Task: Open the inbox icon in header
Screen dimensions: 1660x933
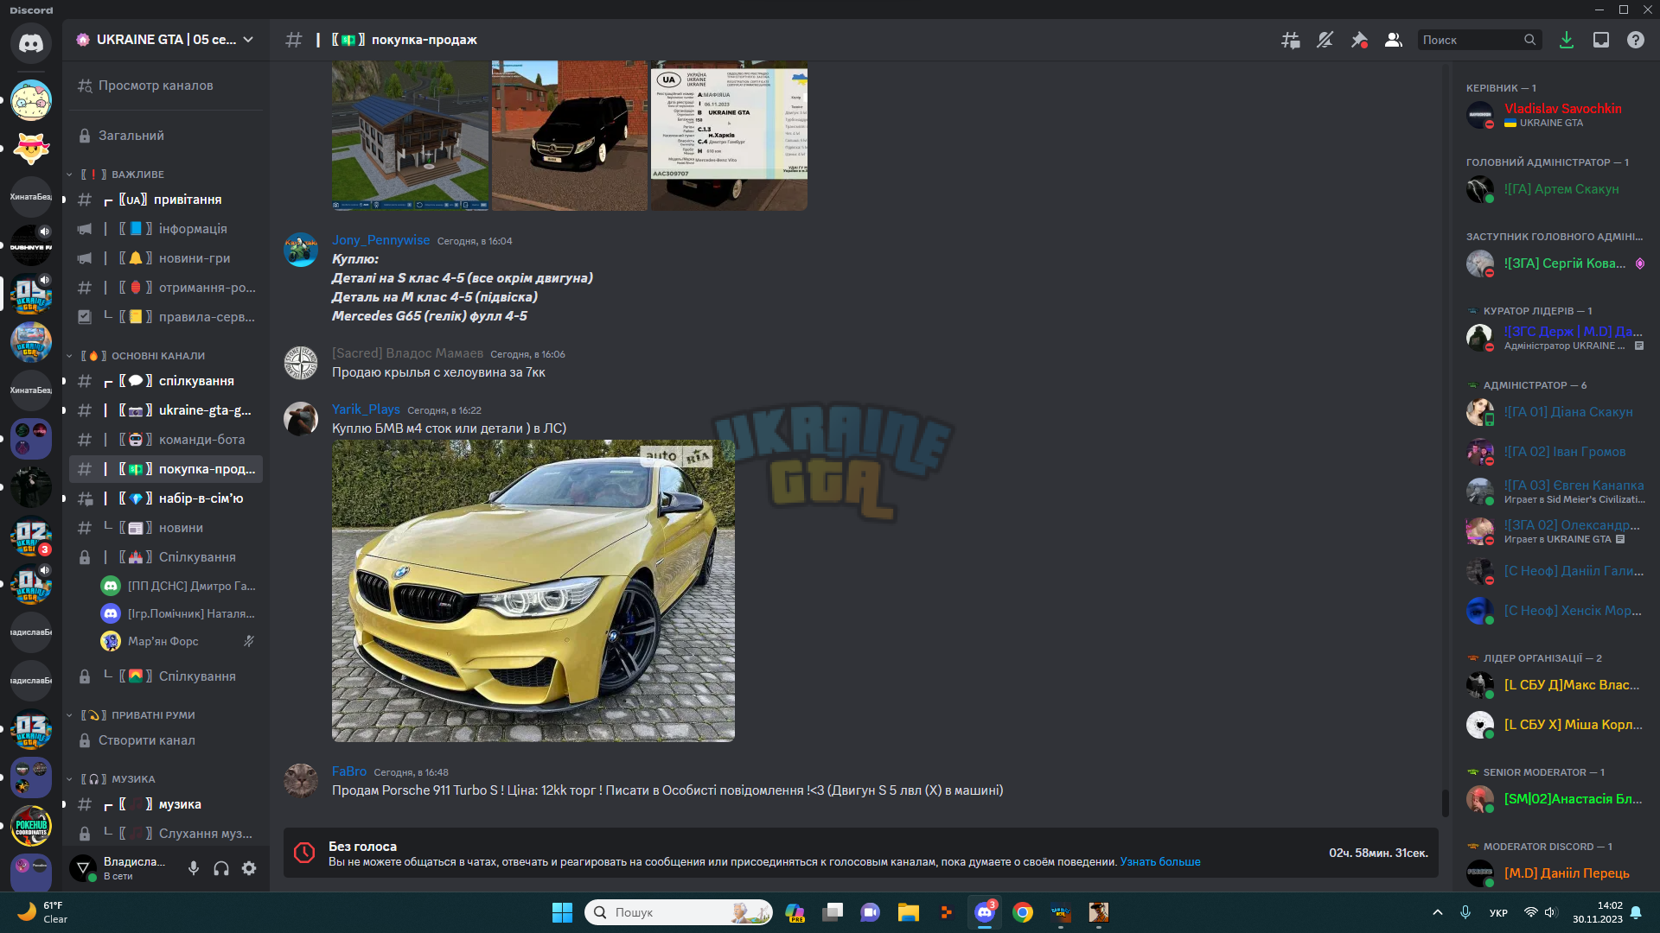Action: point(1601,40)
